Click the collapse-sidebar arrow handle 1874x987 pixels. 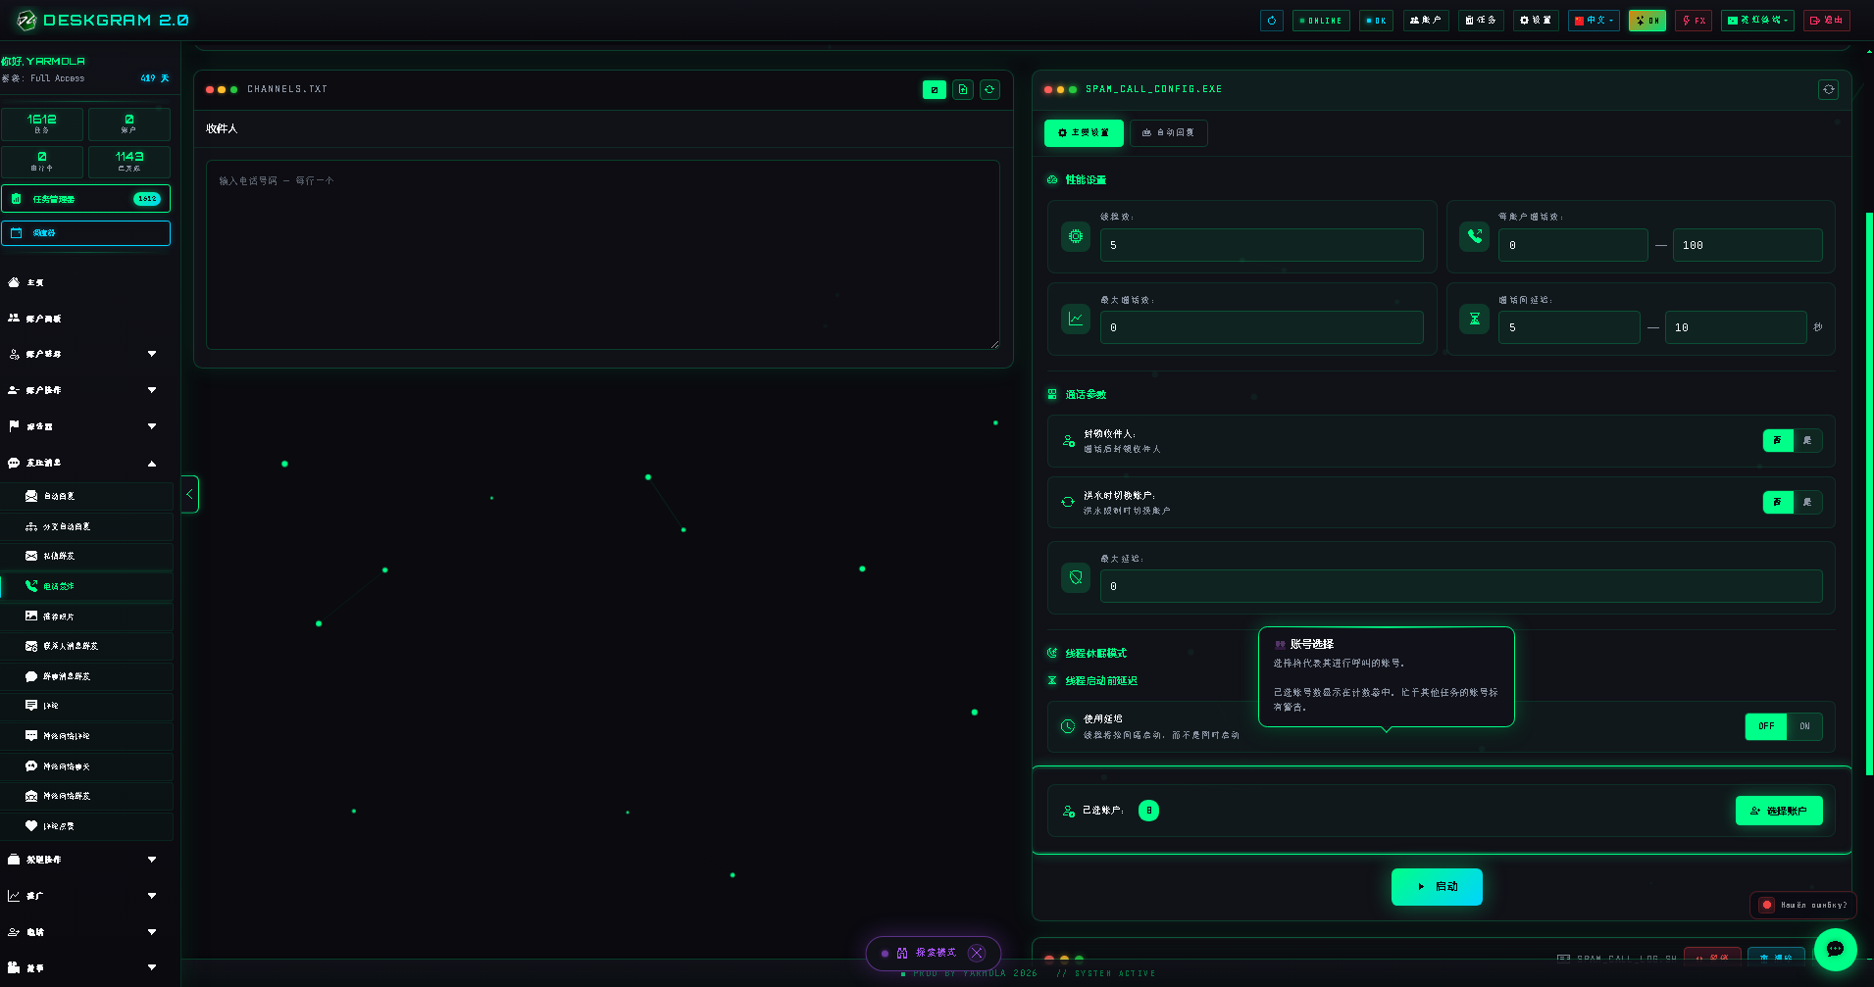tap(190, 494)
